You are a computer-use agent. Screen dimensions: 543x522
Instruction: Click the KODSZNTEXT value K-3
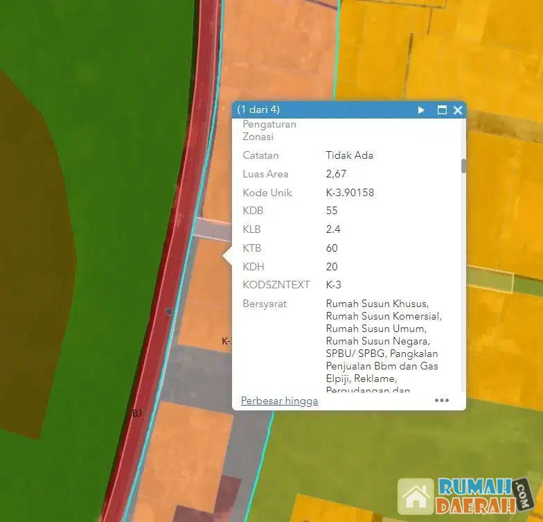click(334, 285)
